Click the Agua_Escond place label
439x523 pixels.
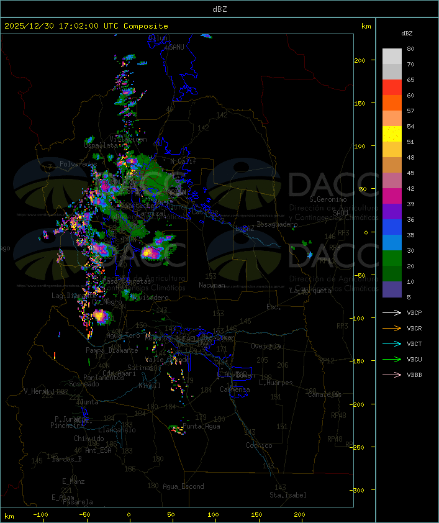point(183,486)
